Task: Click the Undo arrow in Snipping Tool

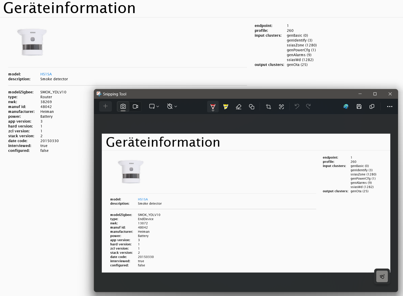Action: click(x=297, y=106)
